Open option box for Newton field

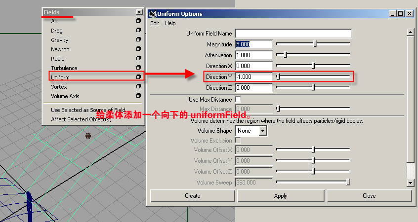coord(138,49)
